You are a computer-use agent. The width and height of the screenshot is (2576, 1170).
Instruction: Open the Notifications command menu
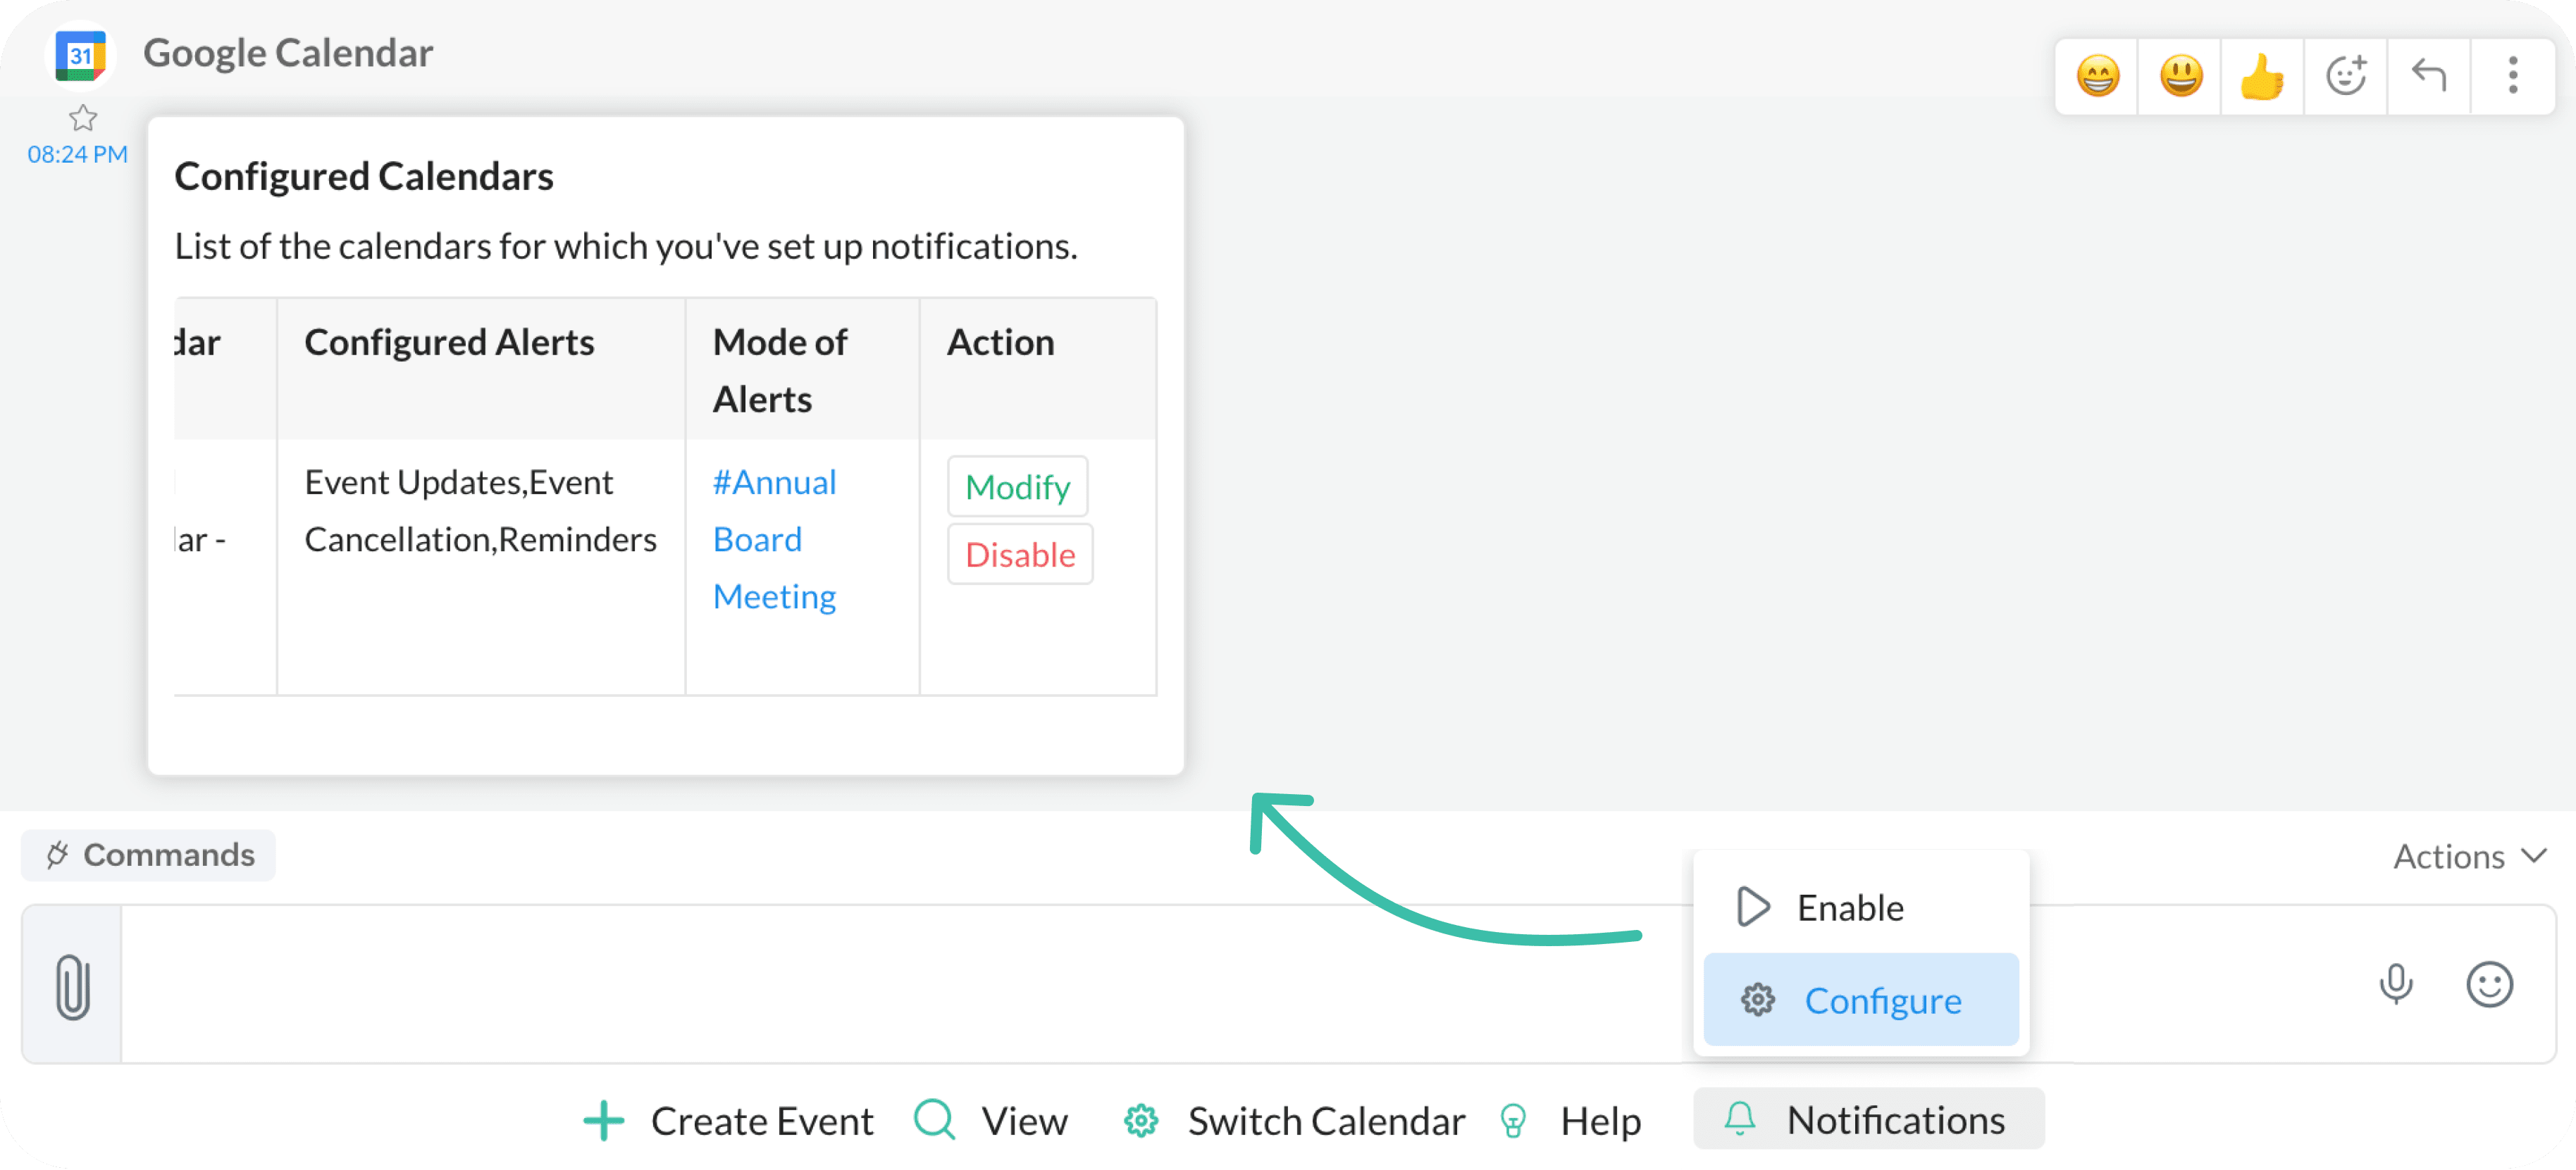pyautogui.click(x=1868, y=1119)
